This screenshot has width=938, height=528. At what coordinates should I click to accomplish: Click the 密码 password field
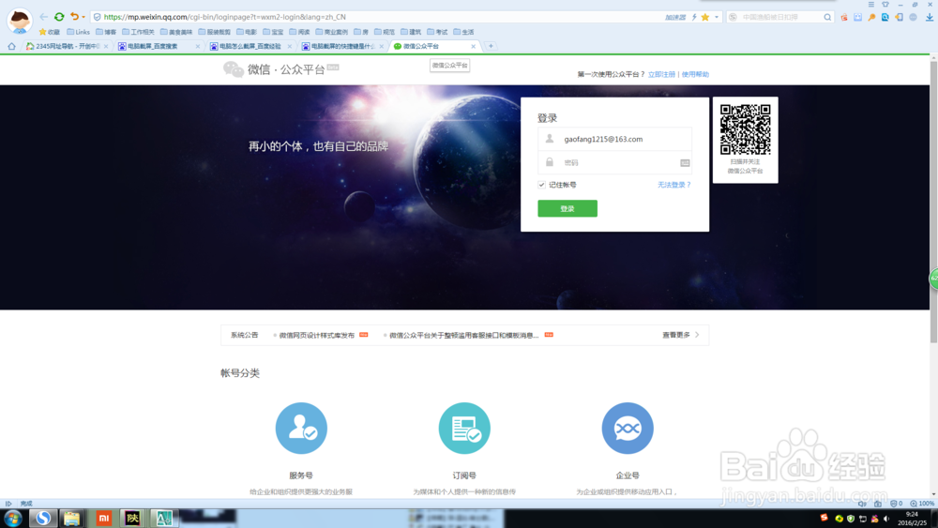[615, 162]
